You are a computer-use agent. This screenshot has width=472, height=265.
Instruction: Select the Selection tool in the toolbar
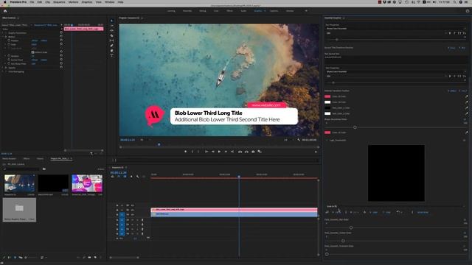pos(111,21)
